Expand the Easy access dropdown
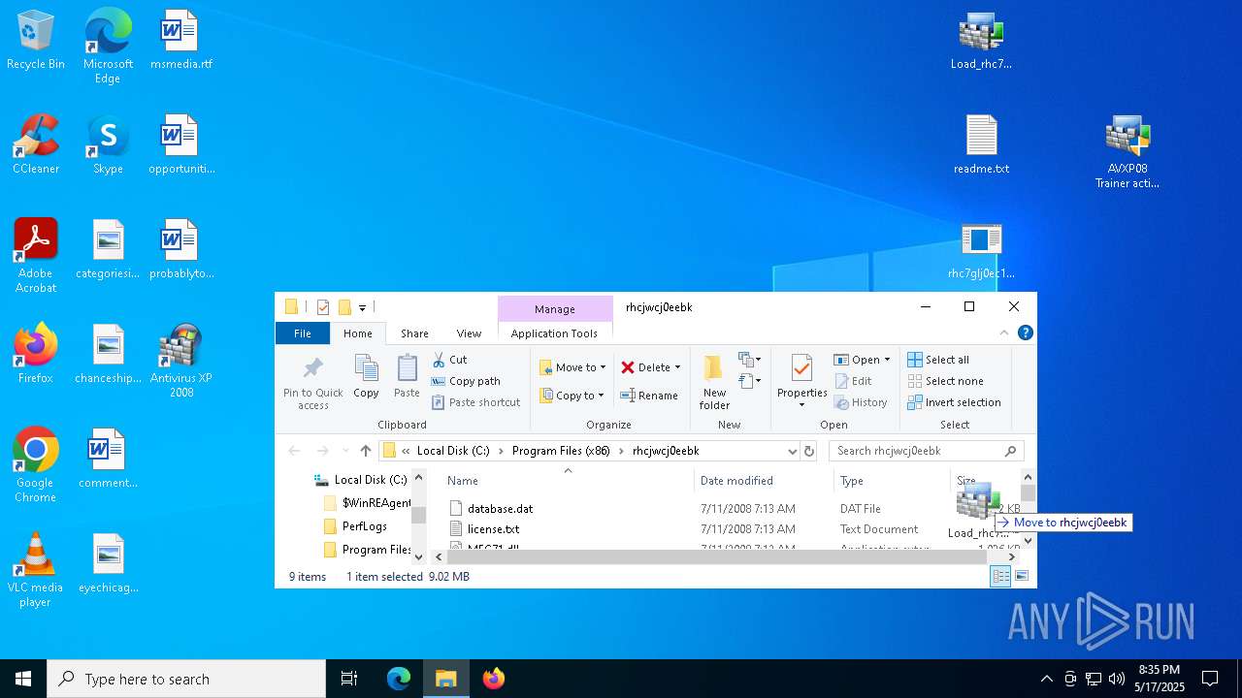The width and height of the screenshot is (1242, 698). click(x=749, y=381)
